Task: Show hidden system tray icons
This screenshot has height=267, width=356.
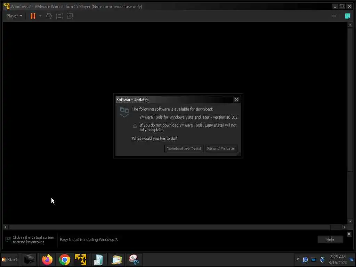Action: tap(298, 259)
